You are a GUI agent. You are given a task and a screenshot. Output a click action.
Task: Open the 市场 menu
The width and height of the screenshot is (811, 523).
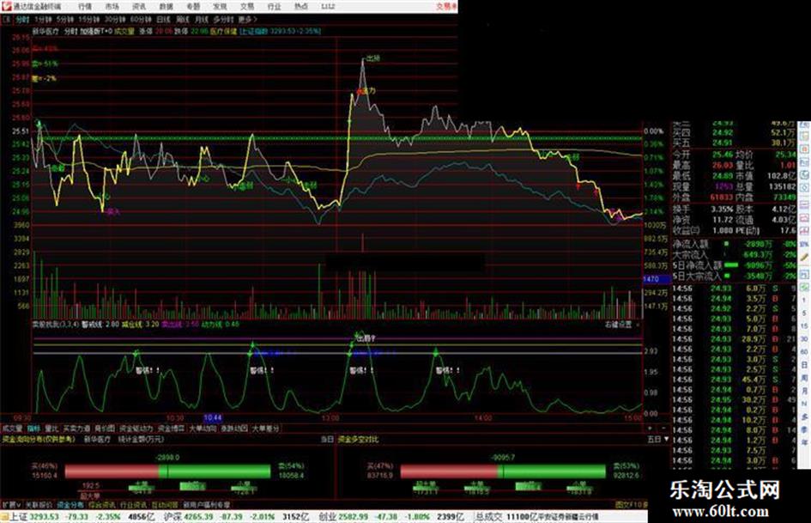click(112, 6)
